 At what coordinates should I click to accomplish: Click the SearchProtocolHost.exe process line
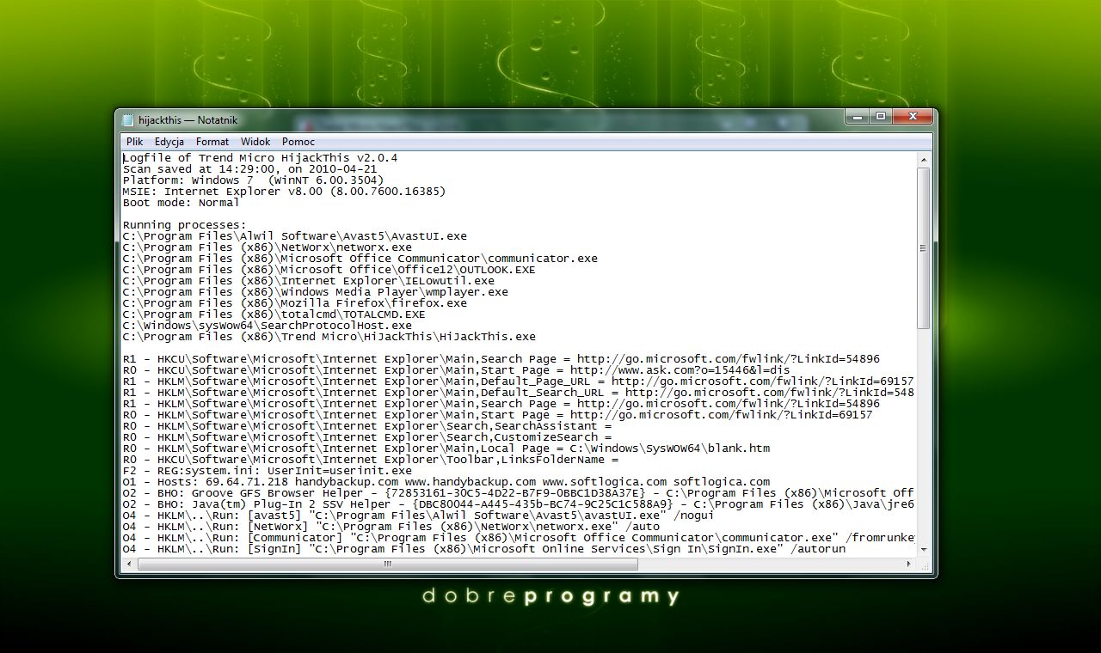pos(267,326)
